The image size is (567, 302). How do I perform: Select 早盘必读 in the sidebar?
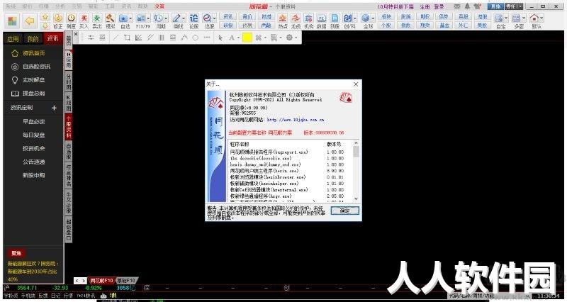(33, 121)
